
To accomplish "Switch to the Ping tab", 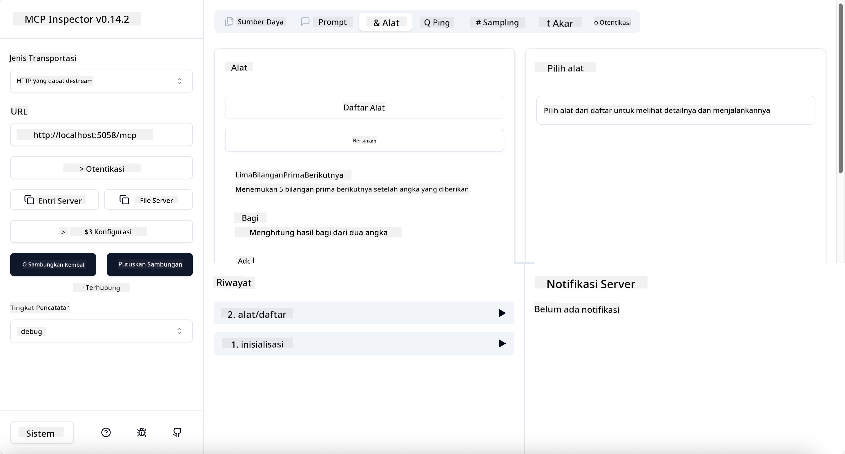I will 437,22.
